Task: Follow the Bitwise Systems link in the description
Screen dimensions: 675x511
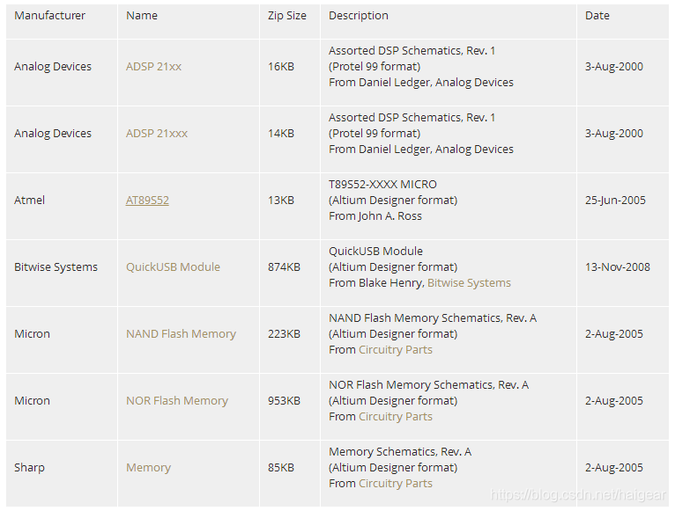Action: (469, 283)
